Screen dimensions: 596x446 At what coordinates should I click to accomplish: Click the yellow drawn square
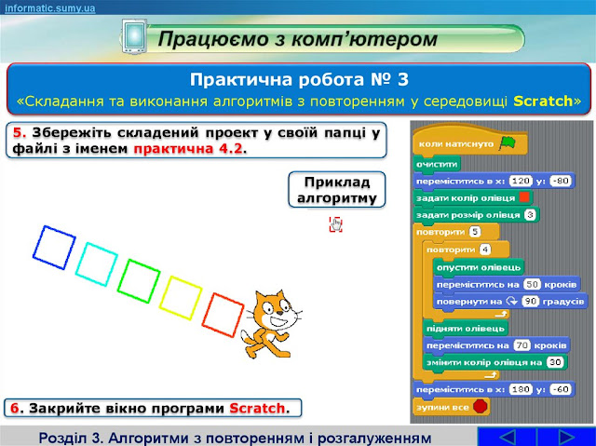181,298
